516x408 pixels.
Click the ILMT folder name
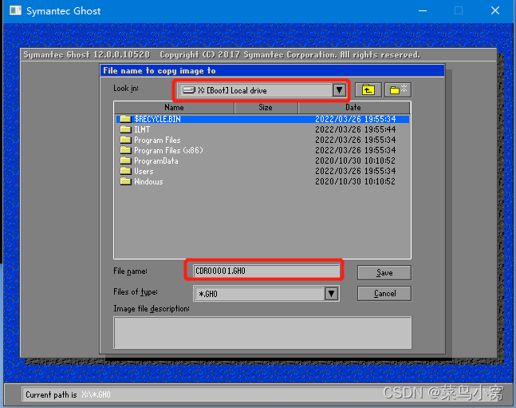click(x=142, y=129)
